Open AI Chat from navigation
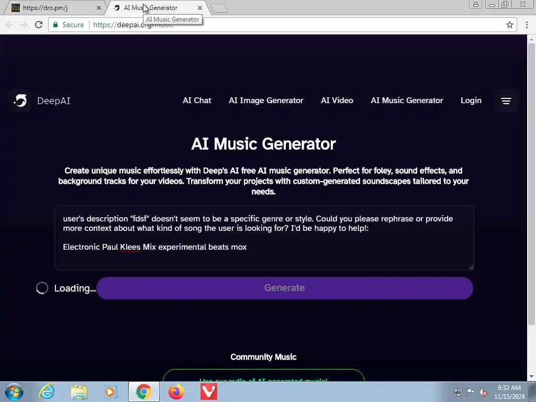This screenshot has height=402, width=536. coord(197,100)
